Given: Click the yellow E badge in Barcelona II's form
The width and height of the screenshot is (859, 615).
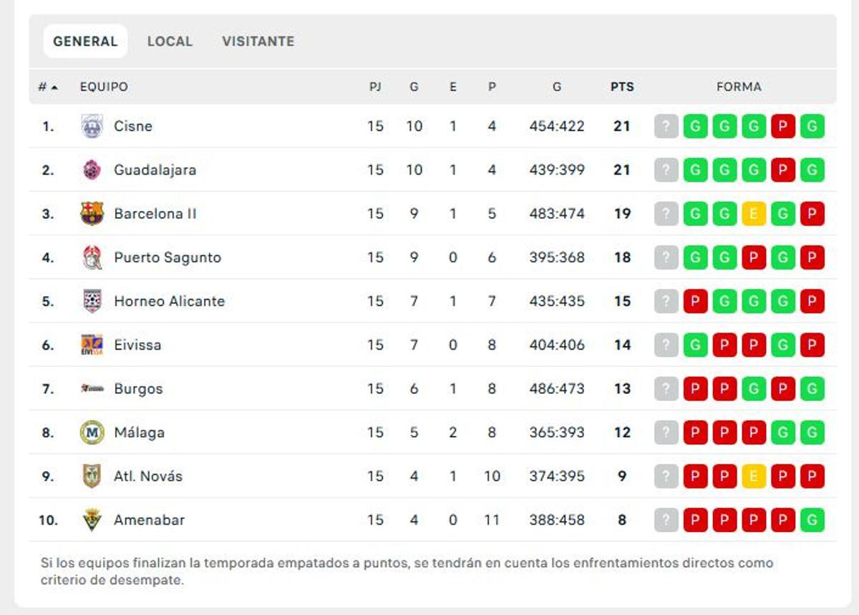Looking at the screenshot, I should (x=754, y=213).
